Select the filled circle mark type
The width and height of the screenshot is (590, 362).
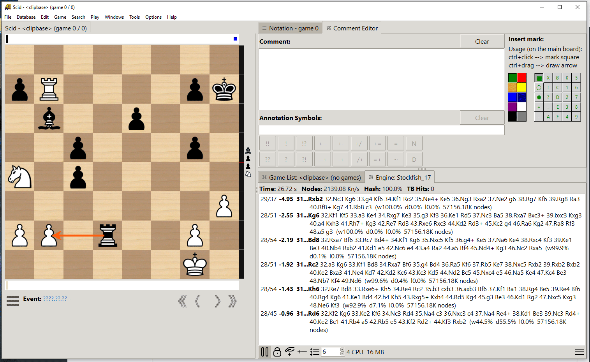click(539, 97)
